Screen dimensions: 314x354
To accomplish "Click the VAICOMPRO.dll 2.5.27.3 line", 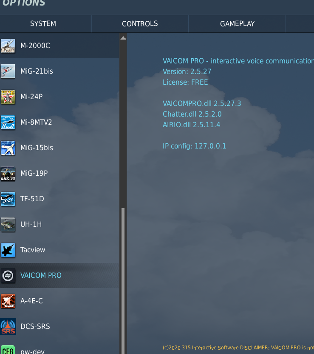I will [x=202, y=103].
